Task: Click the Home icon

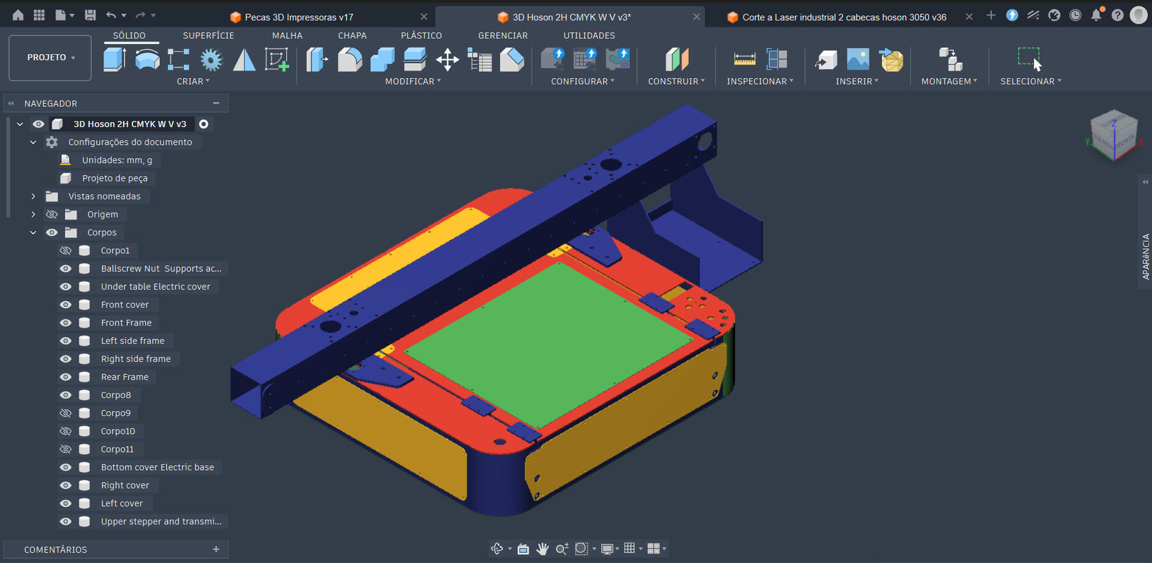Action: click(x=18, y=15)
